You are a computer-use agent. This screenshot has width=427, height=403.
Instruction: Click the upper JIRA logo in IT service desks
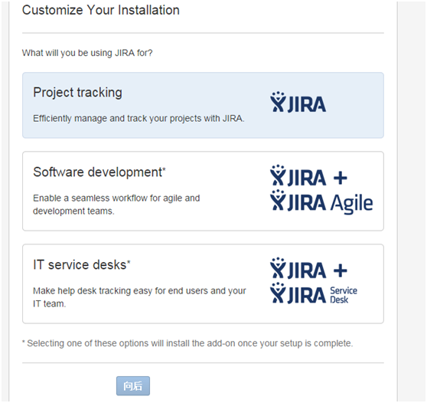click(298, 268)
